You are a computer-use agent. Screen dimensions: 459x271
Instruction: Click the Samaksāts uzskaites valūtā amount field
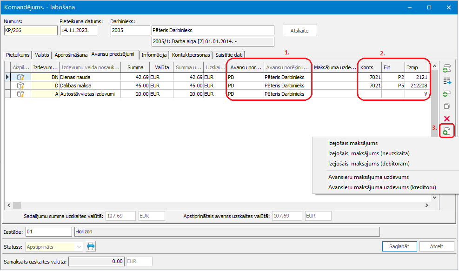coord(96,261)
